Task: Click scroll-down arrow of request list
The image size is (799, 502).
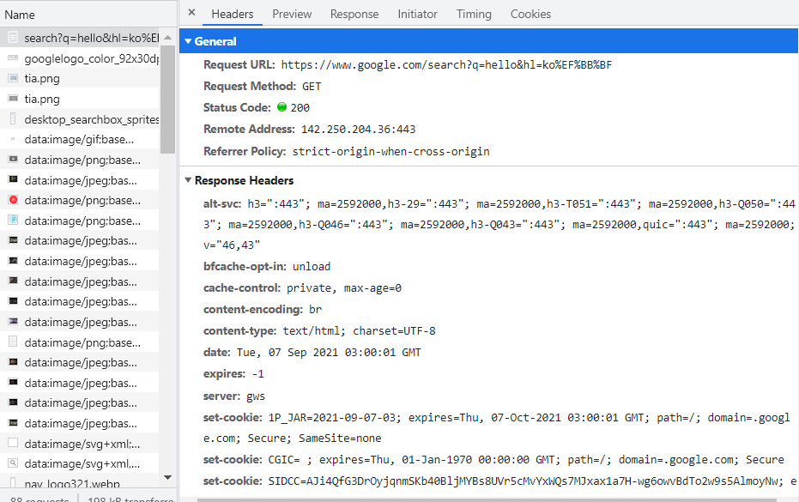Action: click(167, 477)
